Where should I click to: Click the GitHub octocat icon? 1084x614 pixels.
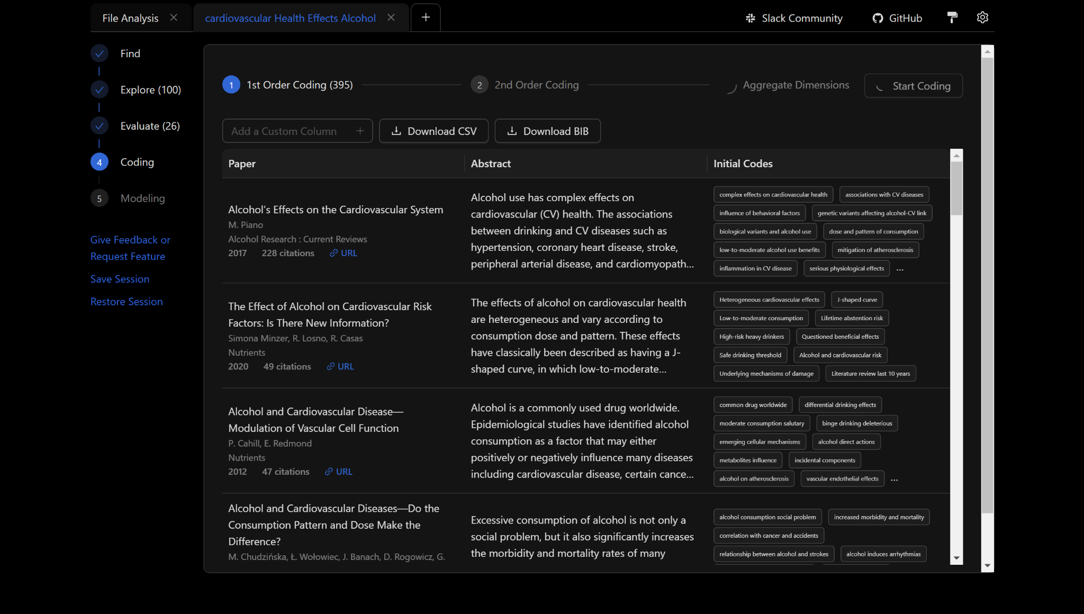[x=878, y=18]
